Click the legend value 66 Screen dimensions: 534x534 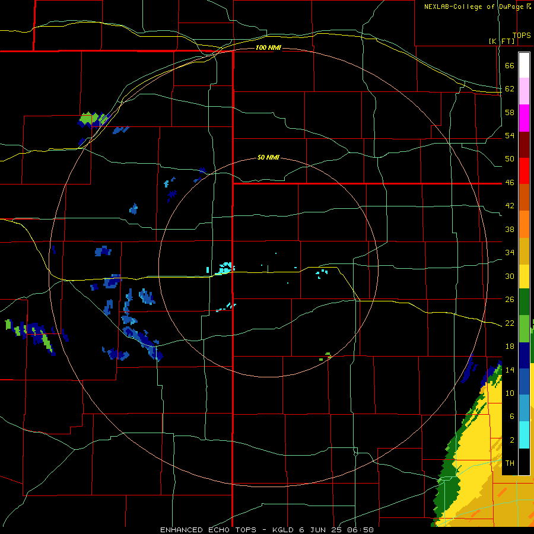pos(510,66)
